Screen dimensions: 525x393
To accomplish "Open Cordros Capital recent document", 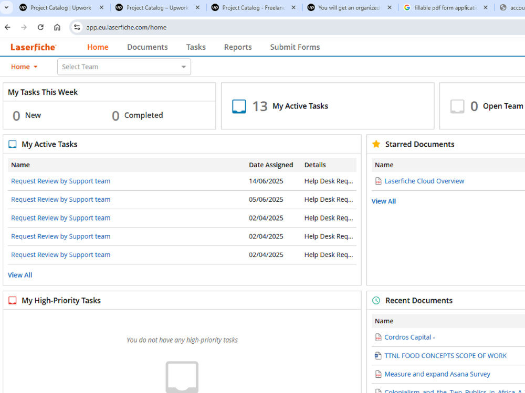I will pos(409,337).
